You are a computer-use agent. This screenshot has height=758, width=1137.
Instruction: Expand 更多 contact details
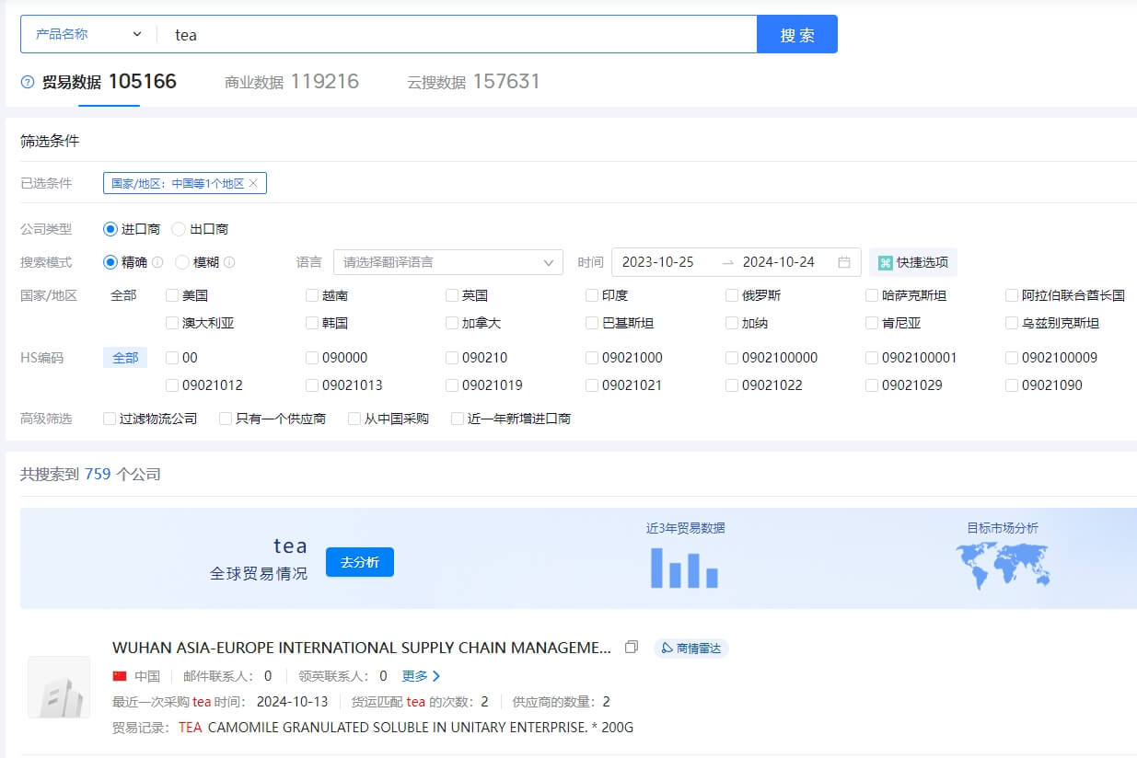421,676
